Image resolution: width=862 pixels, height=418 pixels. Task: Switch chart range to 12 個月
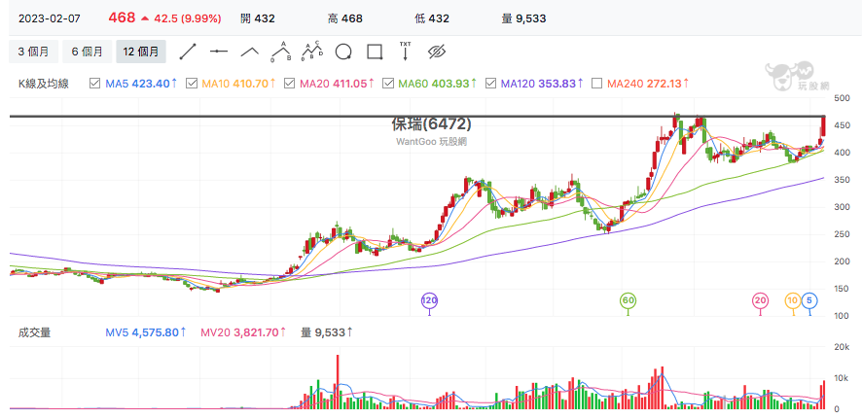pos(141,52)
